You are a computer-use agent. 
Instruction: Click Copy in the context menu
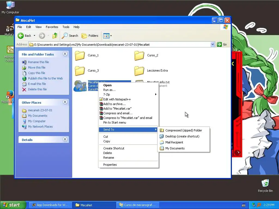pyautogui.click(x=128, y=141)
